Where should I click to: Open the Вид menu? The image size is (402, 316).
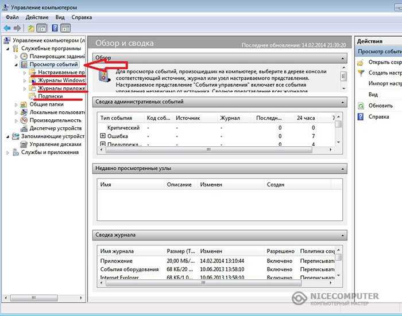point(60,17)
